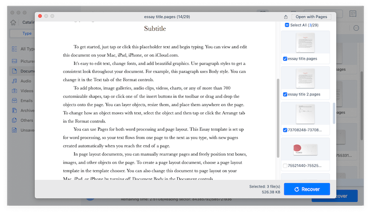The image size is (371, 214).
Task: Click the Others category icon
Action: point(14,120)
